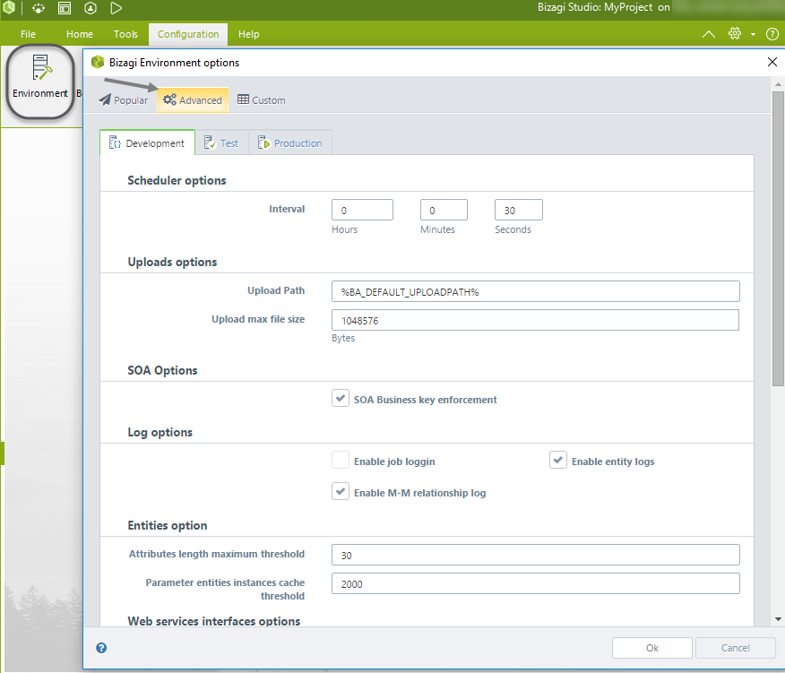Switch to the Production environment tab

(290, 143)
